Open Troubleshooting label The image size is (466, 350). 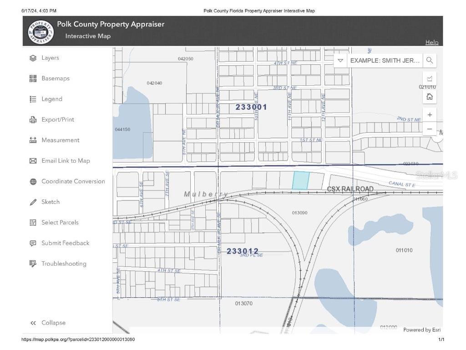pyautogui.click(x=64, y=264)
